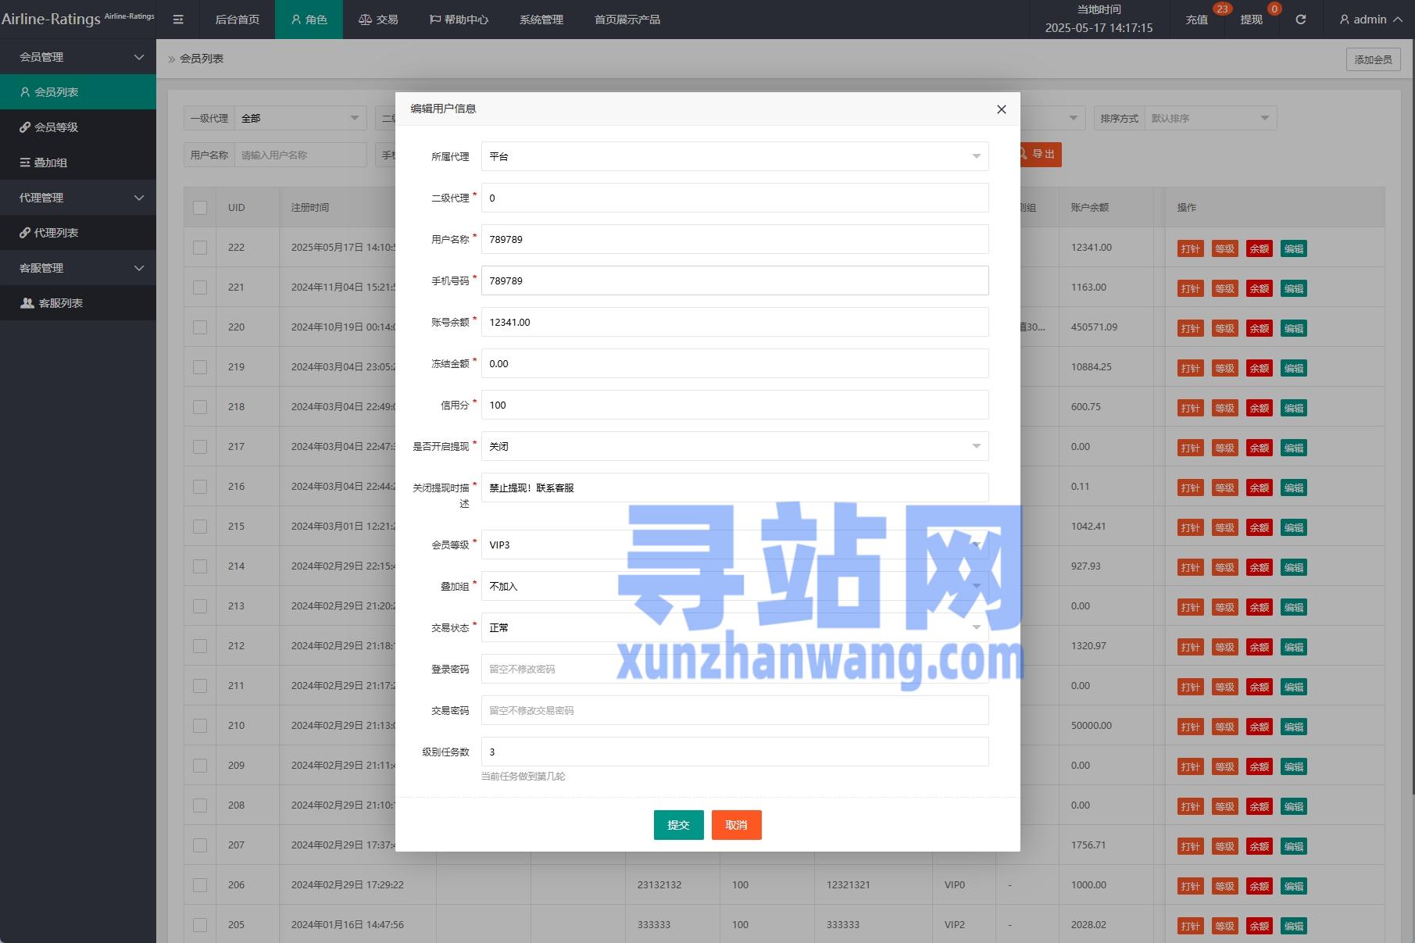Focus the 信用分 field

point(734,405)
